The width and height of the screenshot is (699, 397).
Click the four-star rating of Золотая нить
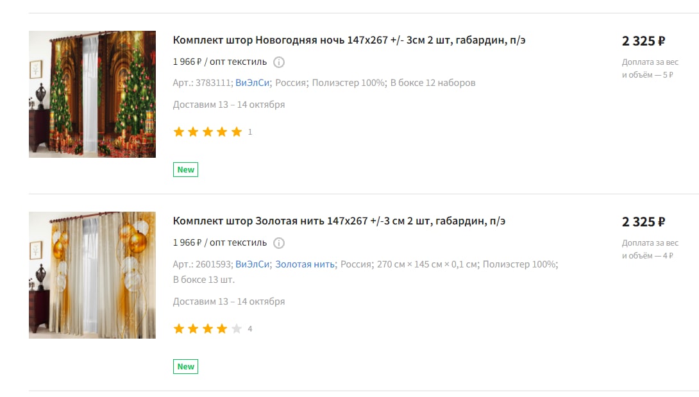pyautogui.click(x=208, y=329)
